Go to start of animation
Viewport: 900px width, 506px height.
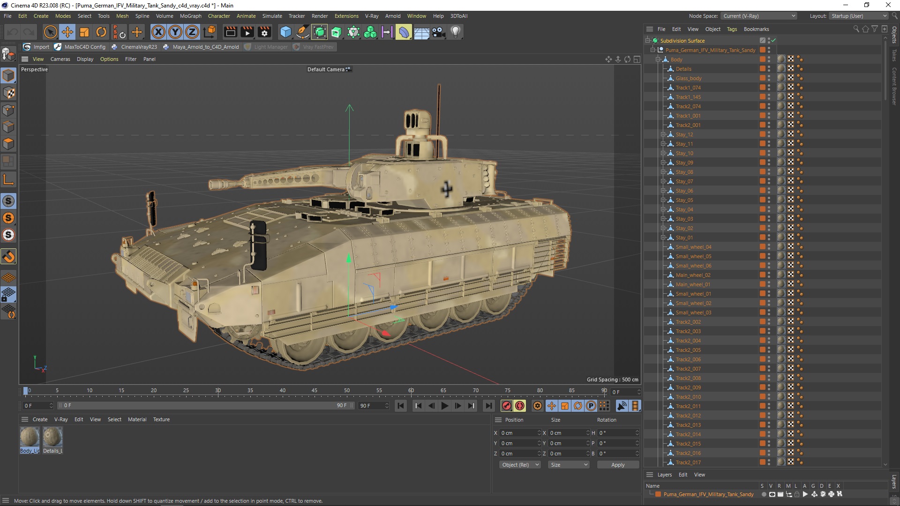401,406
